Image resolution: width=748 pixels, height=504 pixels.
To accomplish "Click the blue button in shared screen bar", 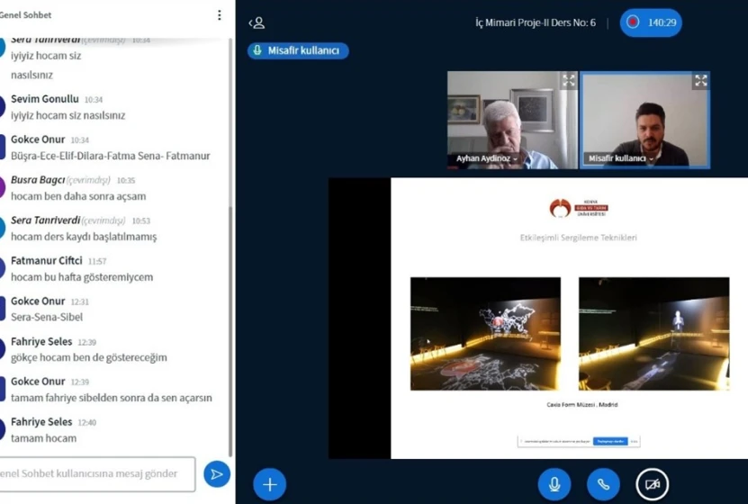I will tap(609, 442).
